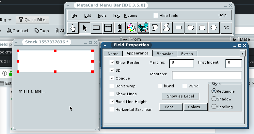Viewport: 254px width, 134px height.
Task: Open the File menu
Action: (74, 15)
